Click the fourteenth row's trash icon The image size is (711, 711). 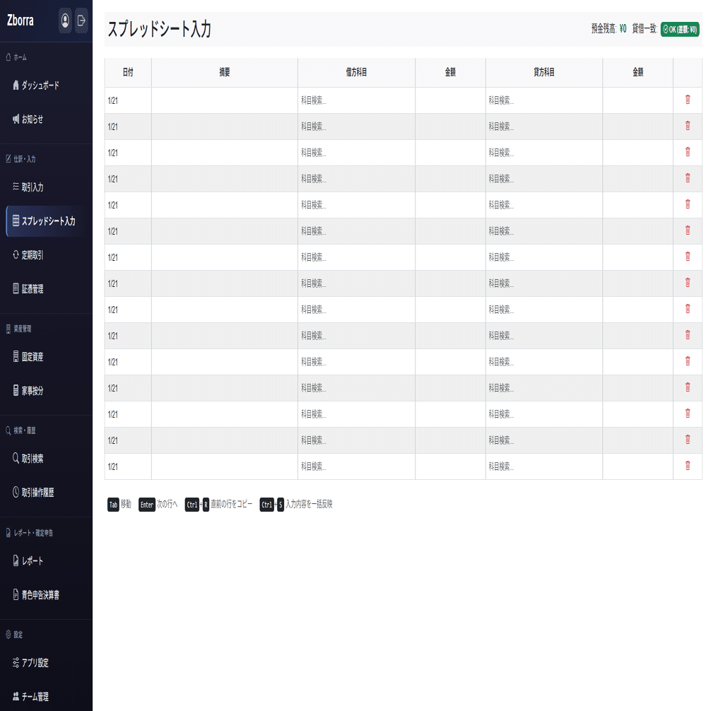(x=688, y=440)
